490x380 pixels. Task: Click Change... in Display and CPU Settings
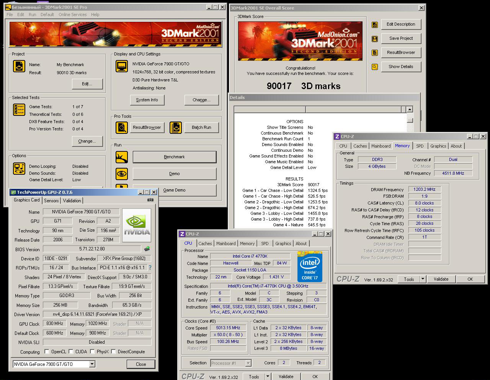click(x=202, y=100)
